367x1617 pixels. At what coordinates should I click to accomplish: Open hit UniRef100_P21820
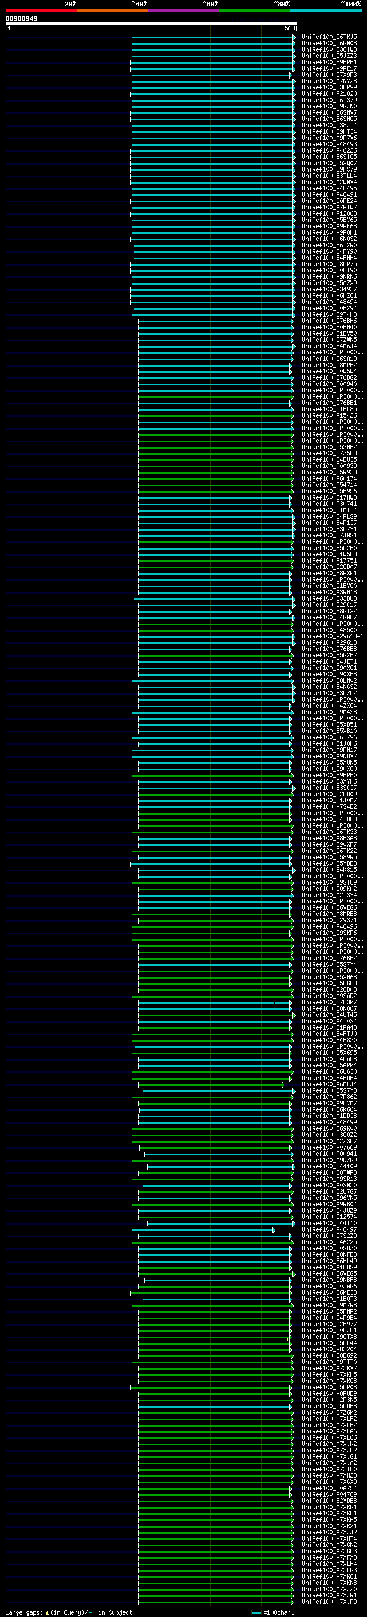click(x=329, y=93)
